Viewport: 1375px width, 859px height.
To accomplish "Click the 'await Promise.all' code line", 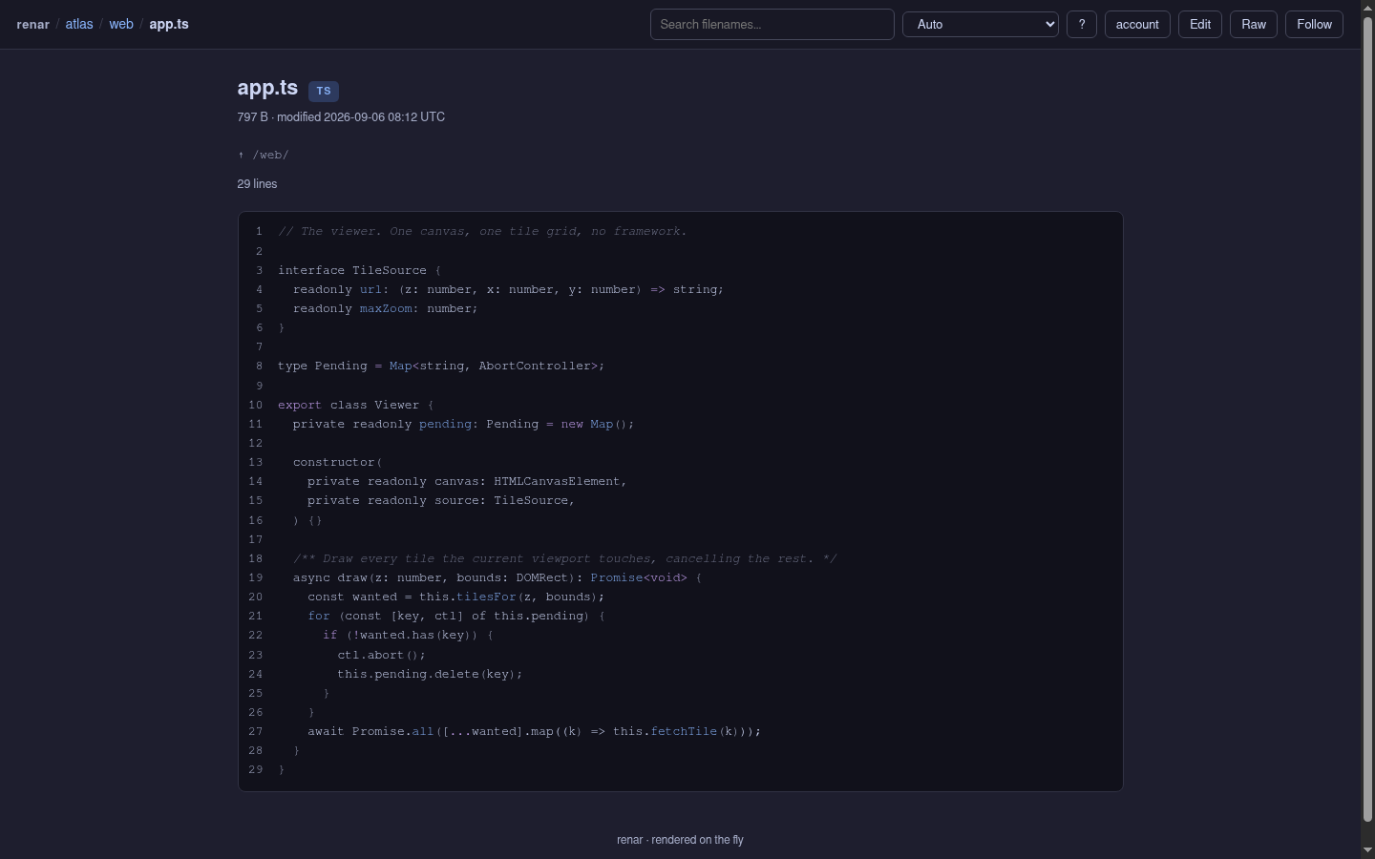I will [534, 731].
